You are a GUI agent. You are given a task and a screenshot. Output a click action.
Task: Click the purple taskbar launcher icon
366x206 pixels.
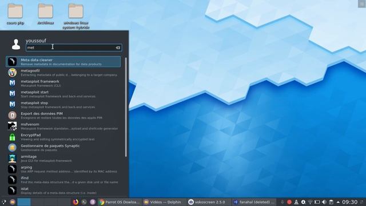coord(93,202)
